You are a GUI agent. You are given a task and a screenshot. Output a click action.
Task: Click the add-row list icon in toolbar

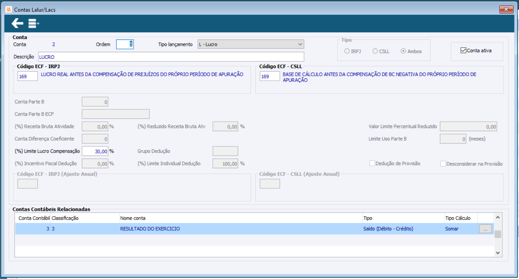(34, 24)
